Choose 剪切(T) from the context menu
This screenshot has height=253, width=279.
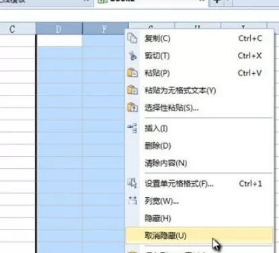200,56
